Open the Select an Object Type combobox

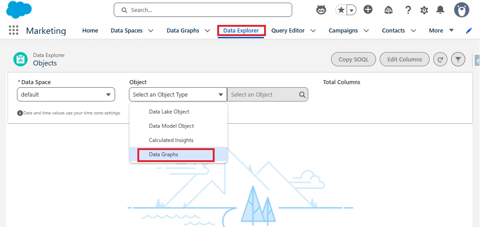click(178, 94)
